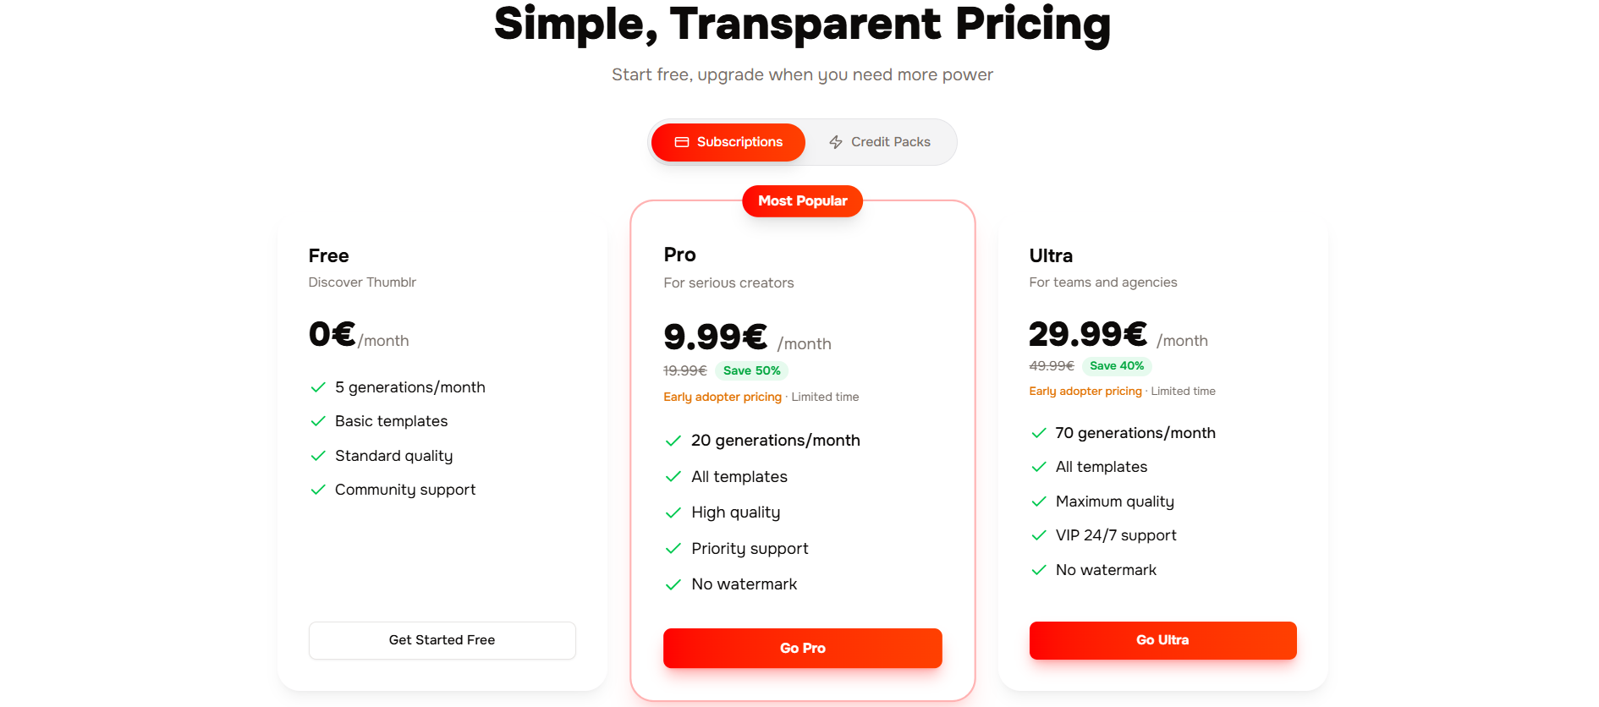Click the checkmark beside VIP 24/7 support

pyautogui.click(x=1039, y=535)
